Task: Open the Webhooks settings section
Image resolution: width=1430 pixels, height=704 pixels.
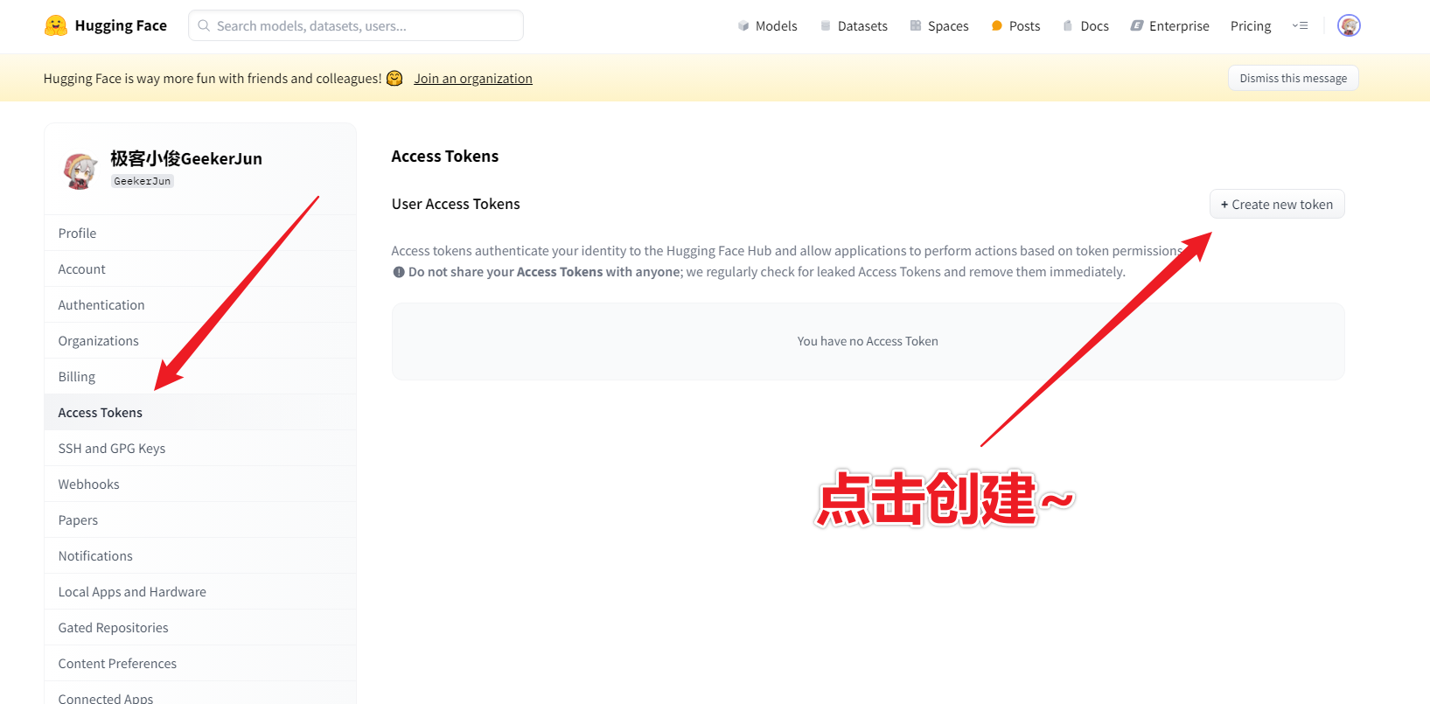Action: [x=200, y=484]
